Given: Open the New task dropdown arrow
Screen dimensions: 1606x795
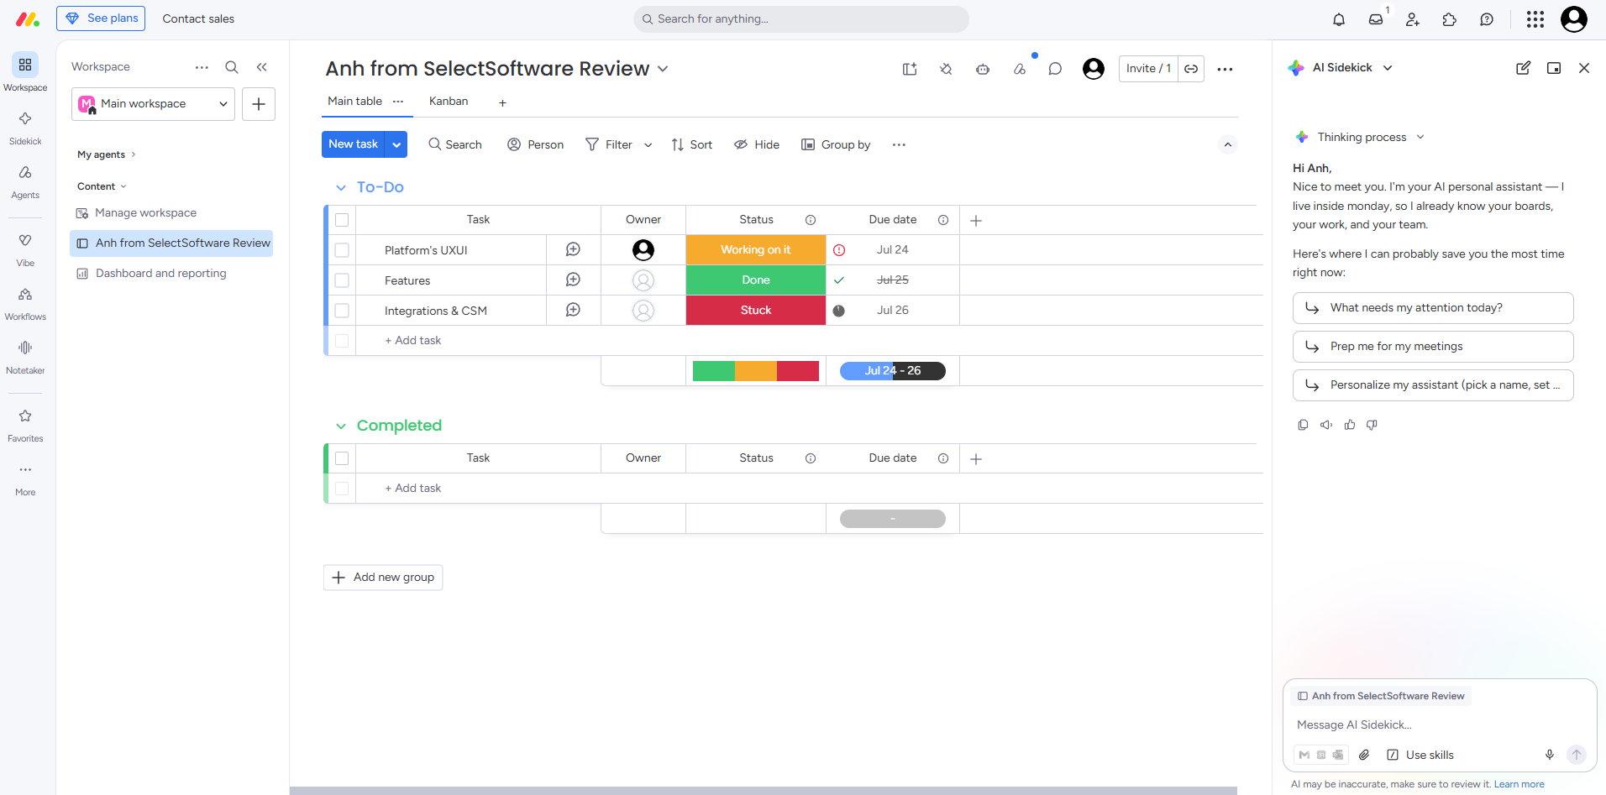Looking at the screenshot, I should [396, 144].
